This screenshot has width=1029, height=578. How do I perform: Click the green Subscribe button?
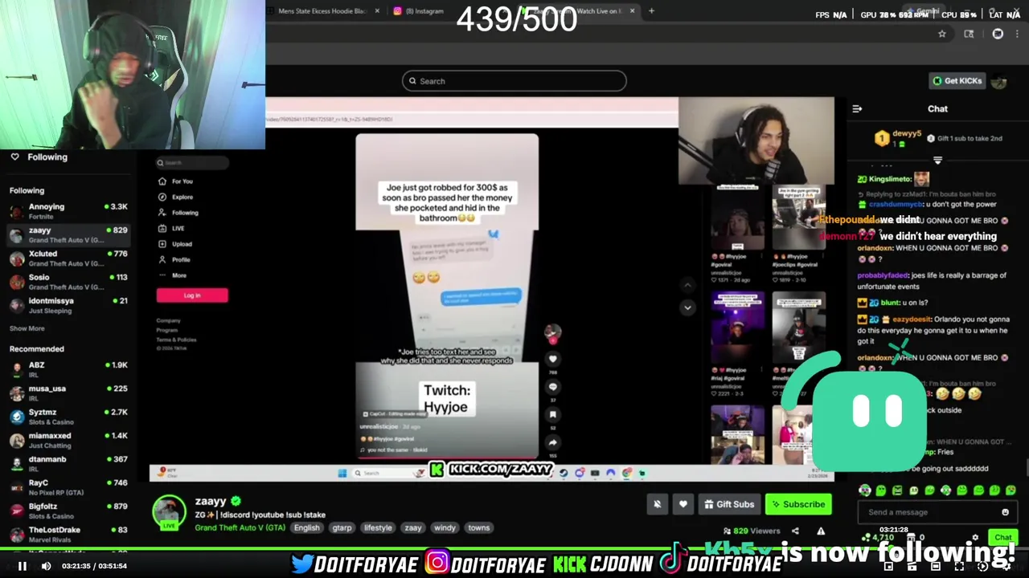(x=798, y=504)
